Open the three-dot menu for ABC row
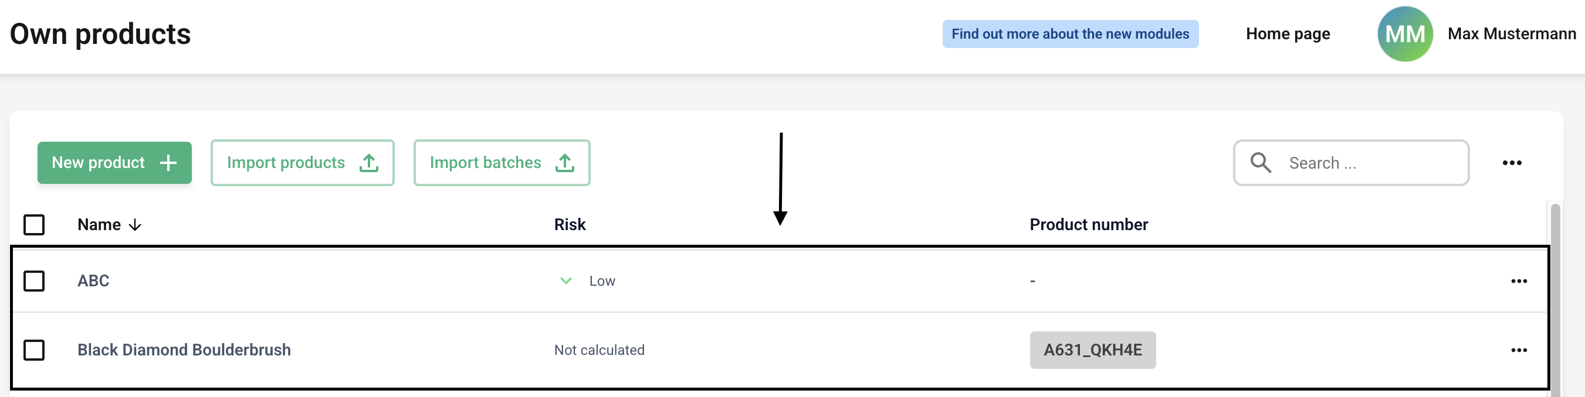 click(x=1519, y=281)
